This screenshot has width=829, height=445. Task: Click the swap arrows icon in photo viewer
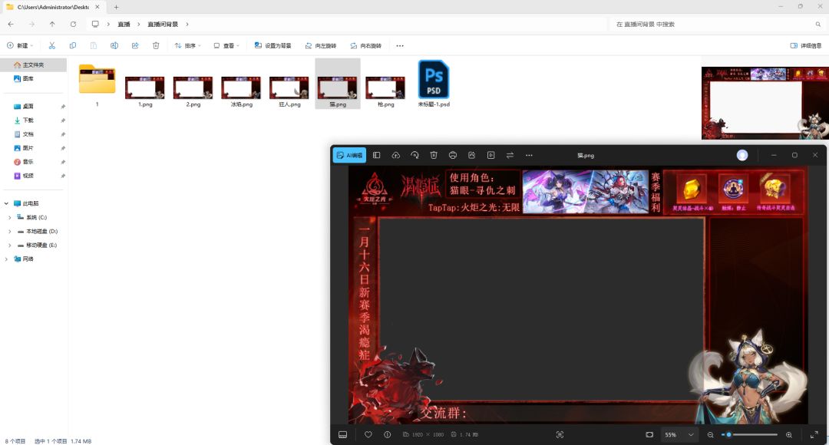(x=510, y=156)
